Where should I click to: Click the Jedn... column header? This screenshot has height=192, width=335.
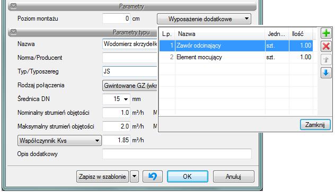pos(277,34)
